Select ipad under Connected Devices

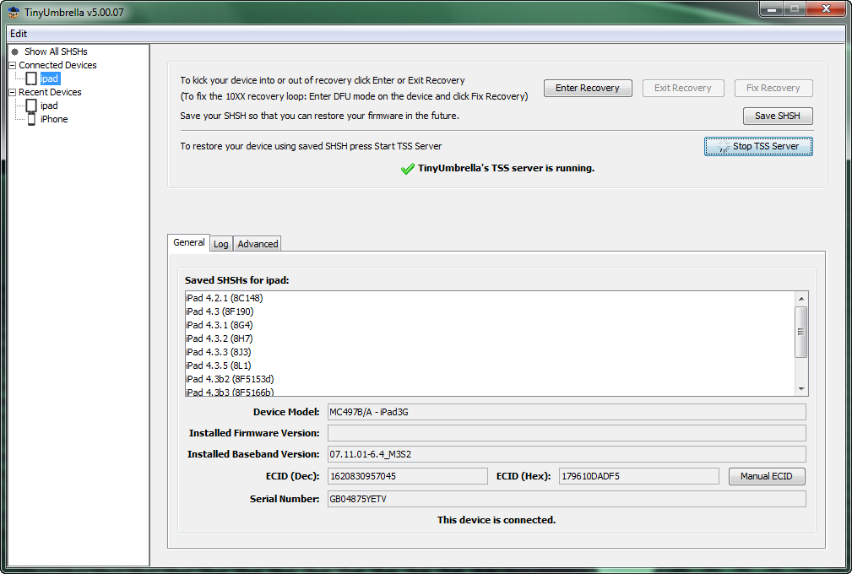(x=50, y=79)
